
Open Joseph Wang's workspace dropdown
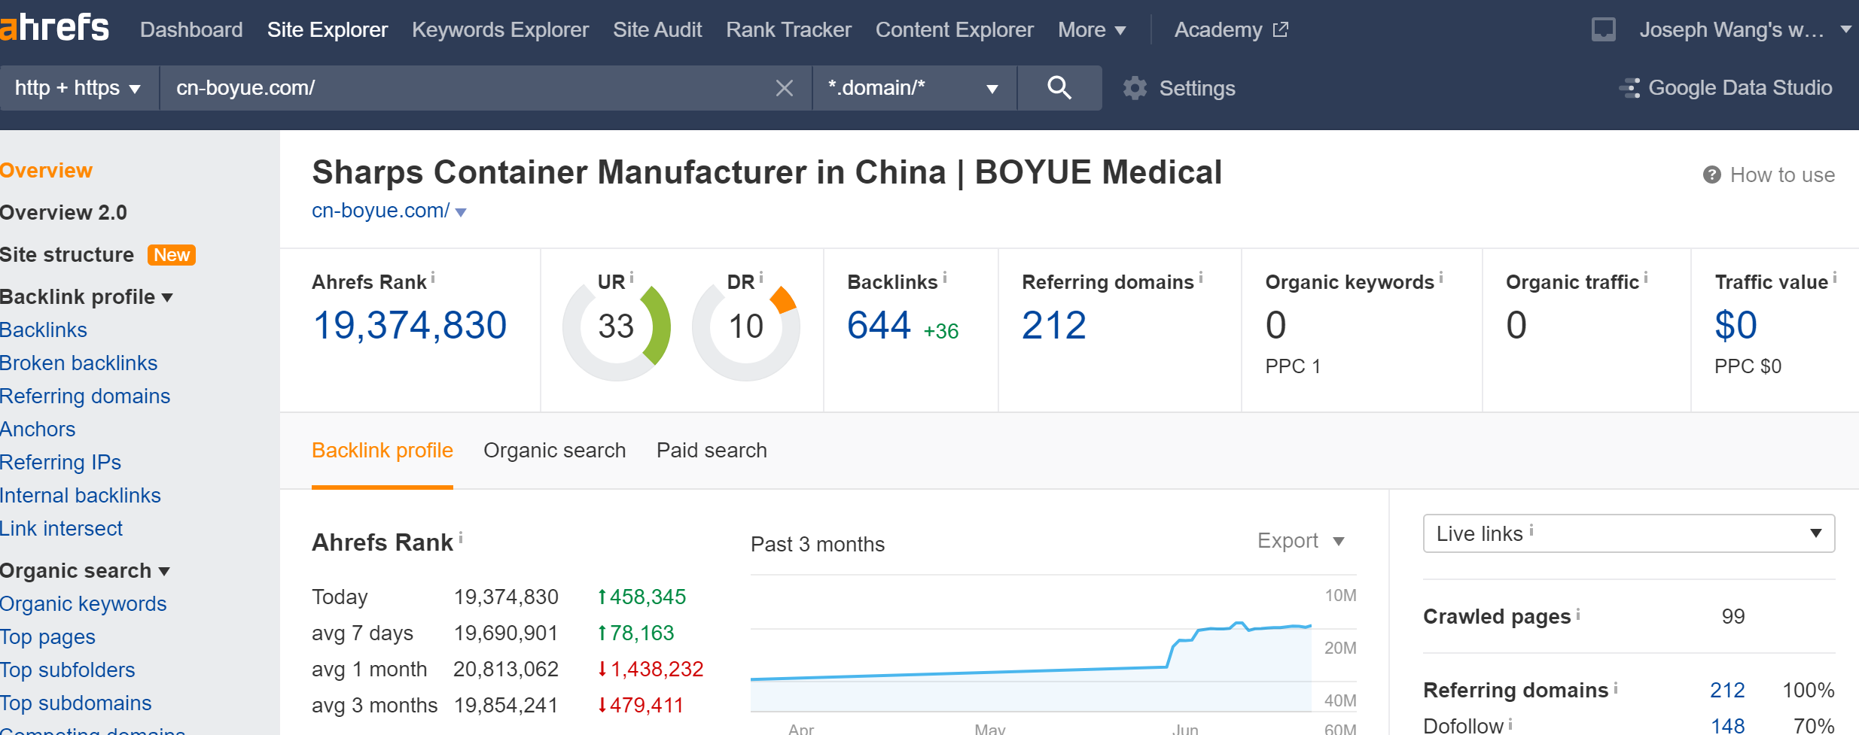click(x=1745, y=29)
